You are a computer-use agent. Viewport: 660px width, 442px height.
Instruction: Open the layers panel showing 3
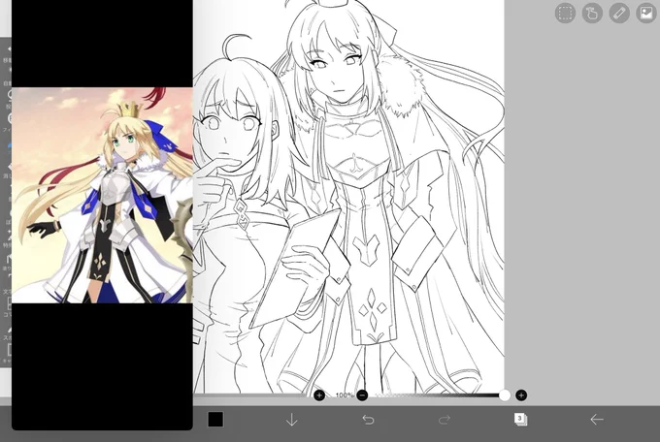(x=520, y=420)
